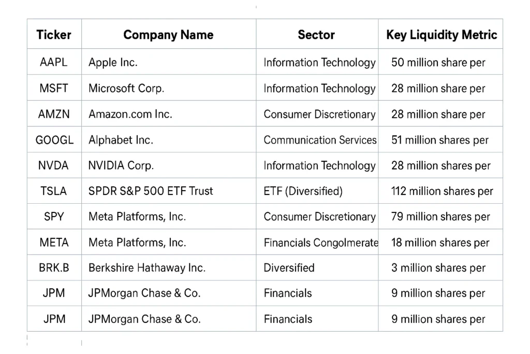Click the Communication Services sector cell

tap(320, 140)
